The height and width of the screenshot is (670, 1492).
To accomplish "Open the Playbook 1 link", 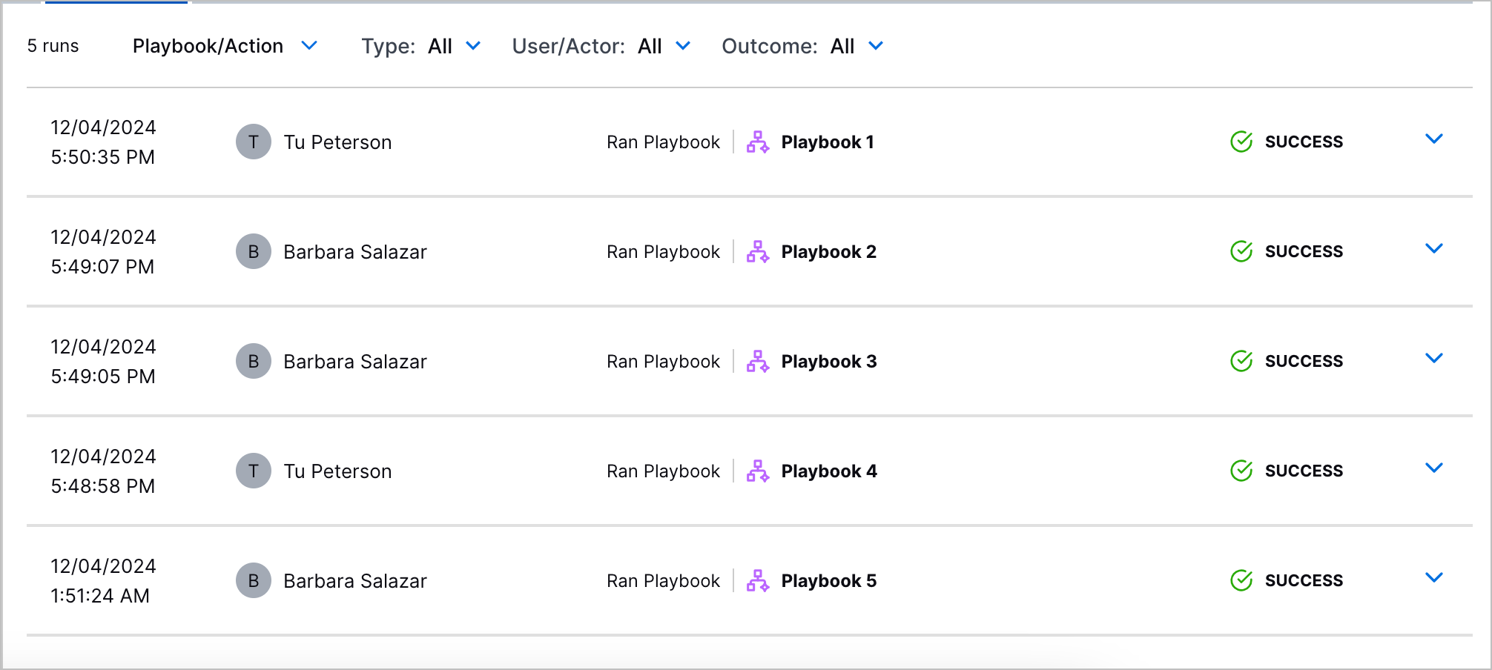I will tap(828, 142).
